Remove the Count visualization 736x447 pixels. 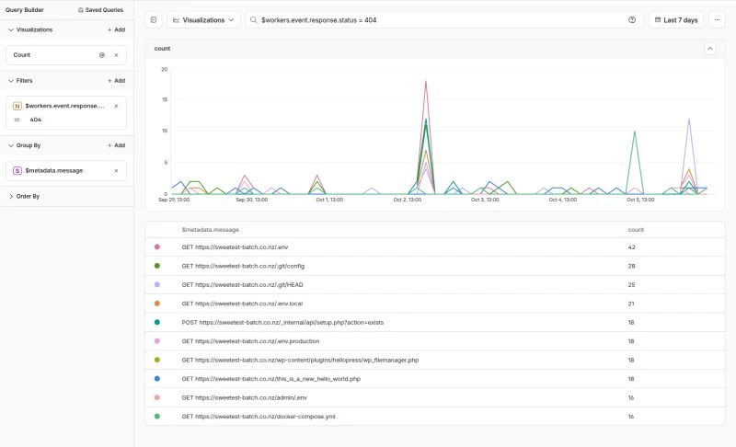point(116,55)
